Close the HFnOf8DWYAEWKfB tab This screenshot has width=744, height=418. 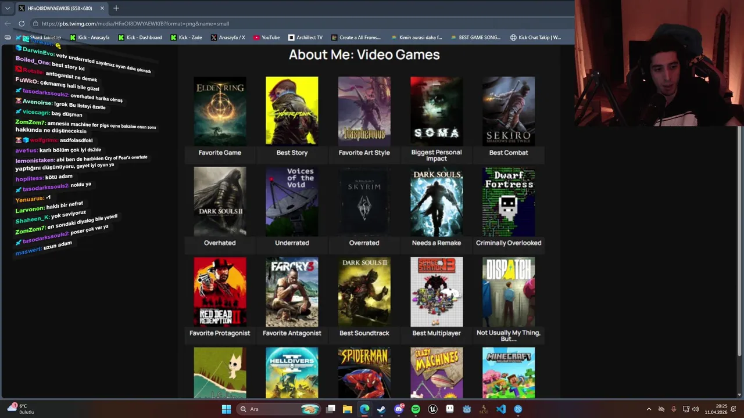102,8
